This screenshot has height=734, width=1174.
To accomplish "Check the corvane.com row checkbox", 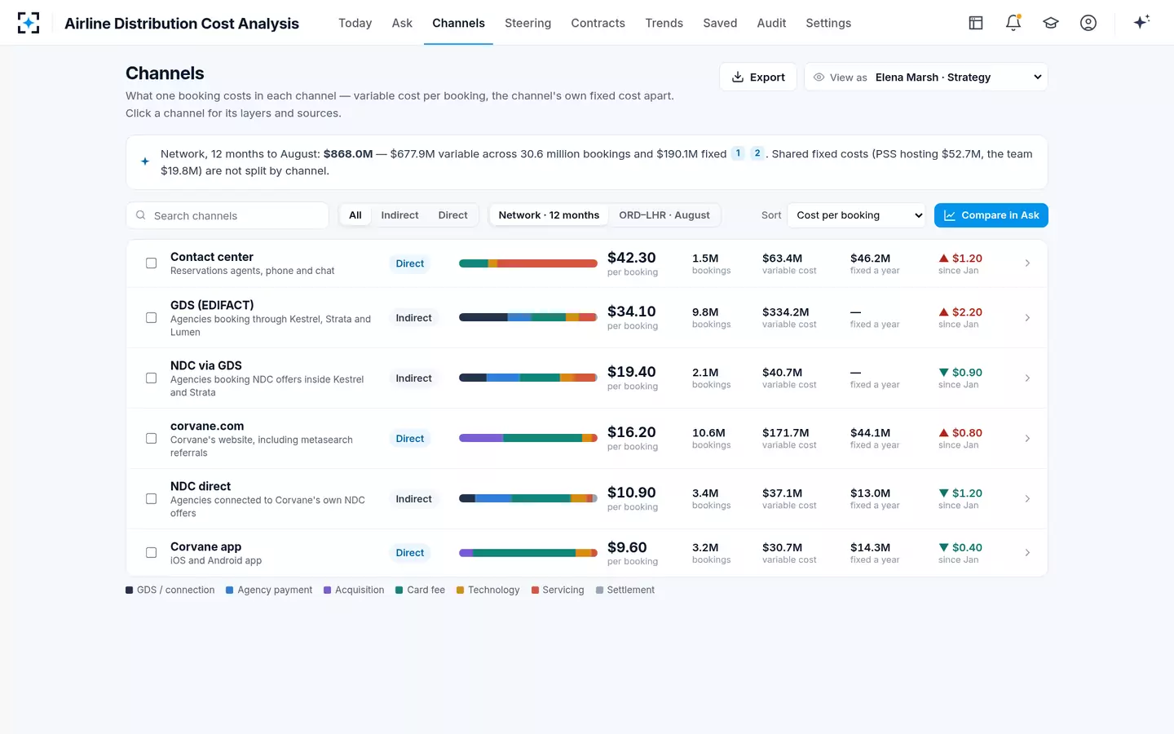I will tap(151, 439).
